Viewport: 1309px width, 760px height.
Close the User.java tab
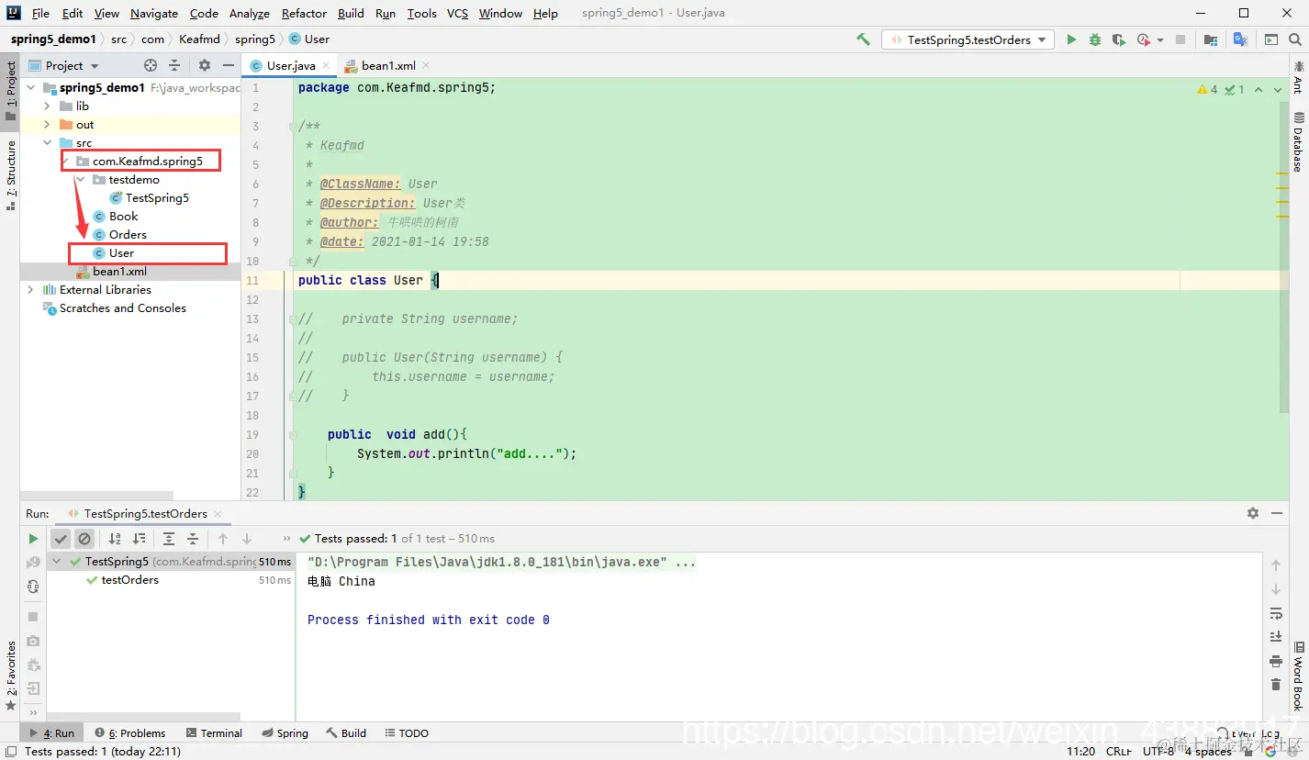click(x=326, y=65)
